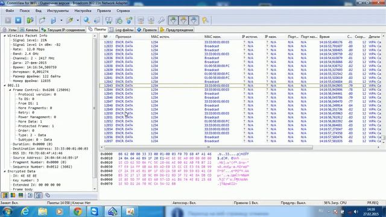Toggle the blue funnel packet filter

pyautogui.click(x=194, y=20)
